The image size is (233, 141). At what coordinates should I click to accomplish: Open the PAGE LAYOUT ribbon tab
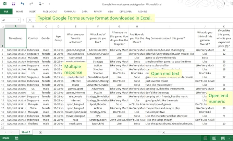pos(51,11)
